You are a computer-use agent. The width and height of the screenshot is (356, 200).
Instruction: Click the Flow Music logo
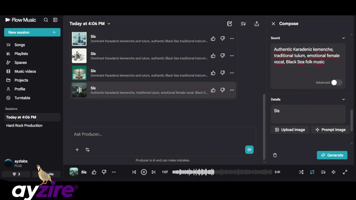tap(21, 20)
